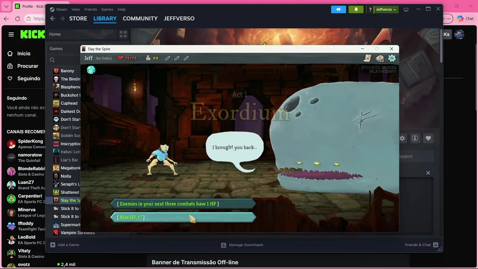
Task: Choose the Max HP +7 option
Action: pyautogui.click(x=183, y=217)
